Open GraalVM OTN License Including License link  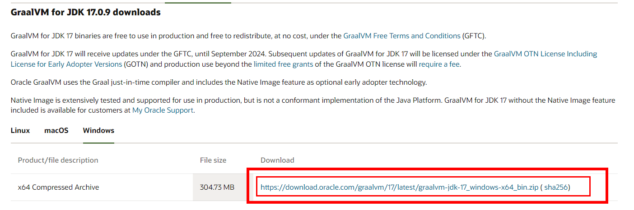(545, 54)
